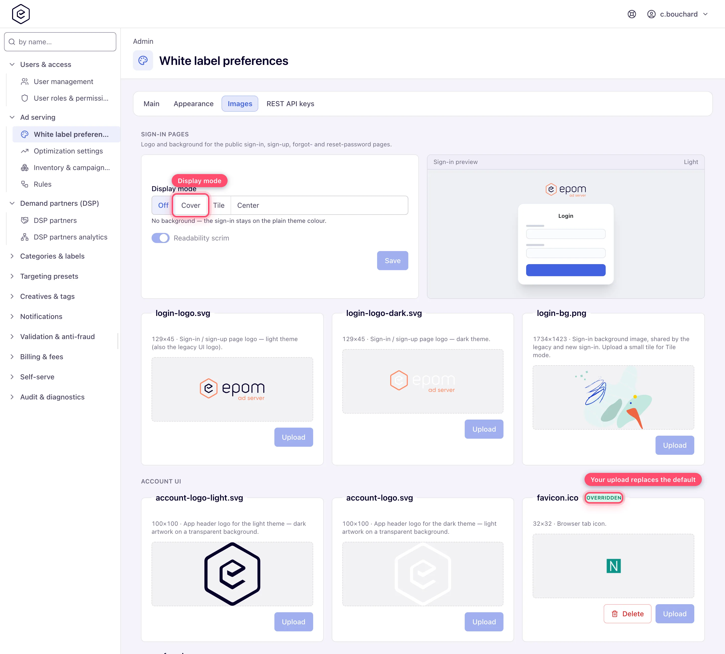The width and height of the screenshot is (725, 654).
Task: Upload a new account-logo.svg file
Action: pyautogui.click(x=484, y=622)
